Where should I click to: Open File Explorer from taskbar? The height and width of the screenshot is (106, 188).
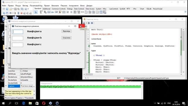click(30, 103)
